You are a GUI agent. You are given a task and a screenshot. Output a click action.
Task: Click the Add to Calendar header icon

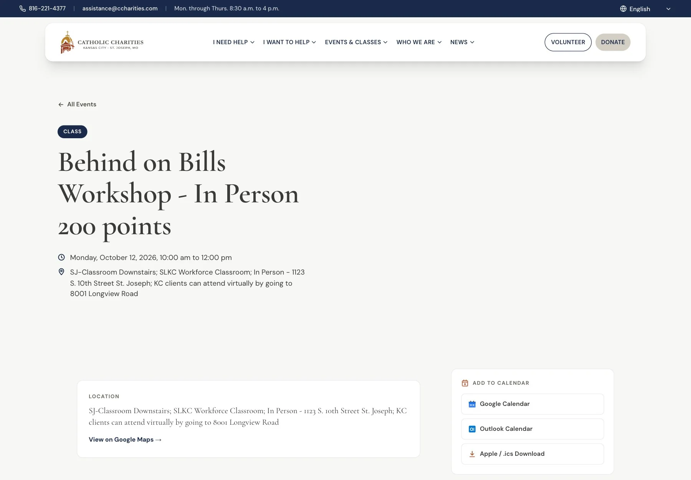[465, 383]
